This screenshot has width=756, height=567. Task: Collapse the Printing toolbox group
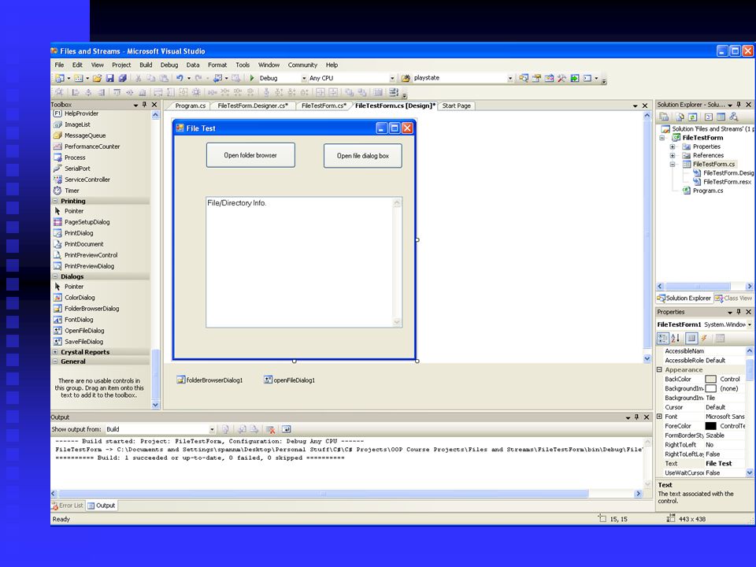coord(55,201)
